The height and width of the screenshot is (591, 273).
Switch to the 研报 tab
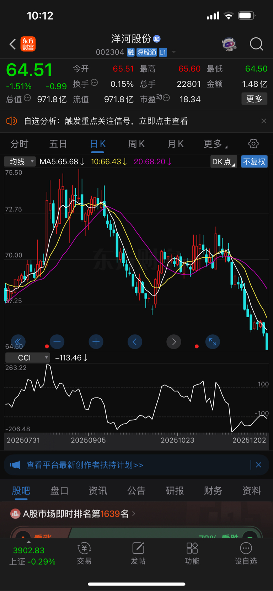click(175, 491)
